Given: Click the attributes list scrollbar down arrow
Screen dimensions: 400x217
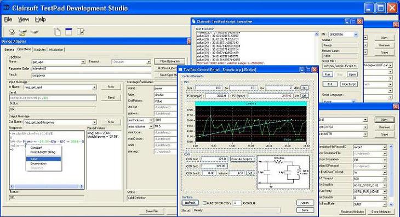Looking at the screenshot, I should pos(391,204).
